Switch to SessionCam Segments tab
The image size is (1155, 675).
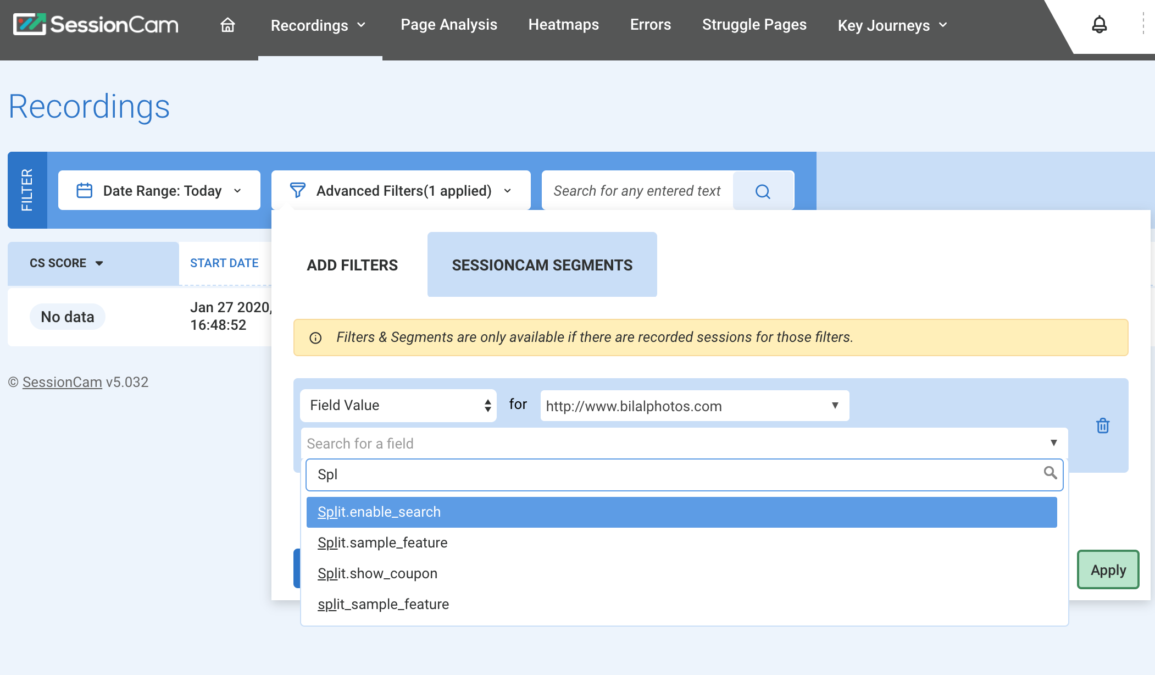pos(542,265)
